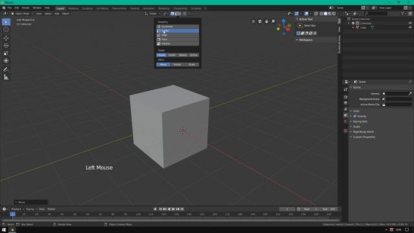Image resolution: width=414 pixels, height=233 pixels.
Task: Set snap target to Median
Action: (183, 55)
